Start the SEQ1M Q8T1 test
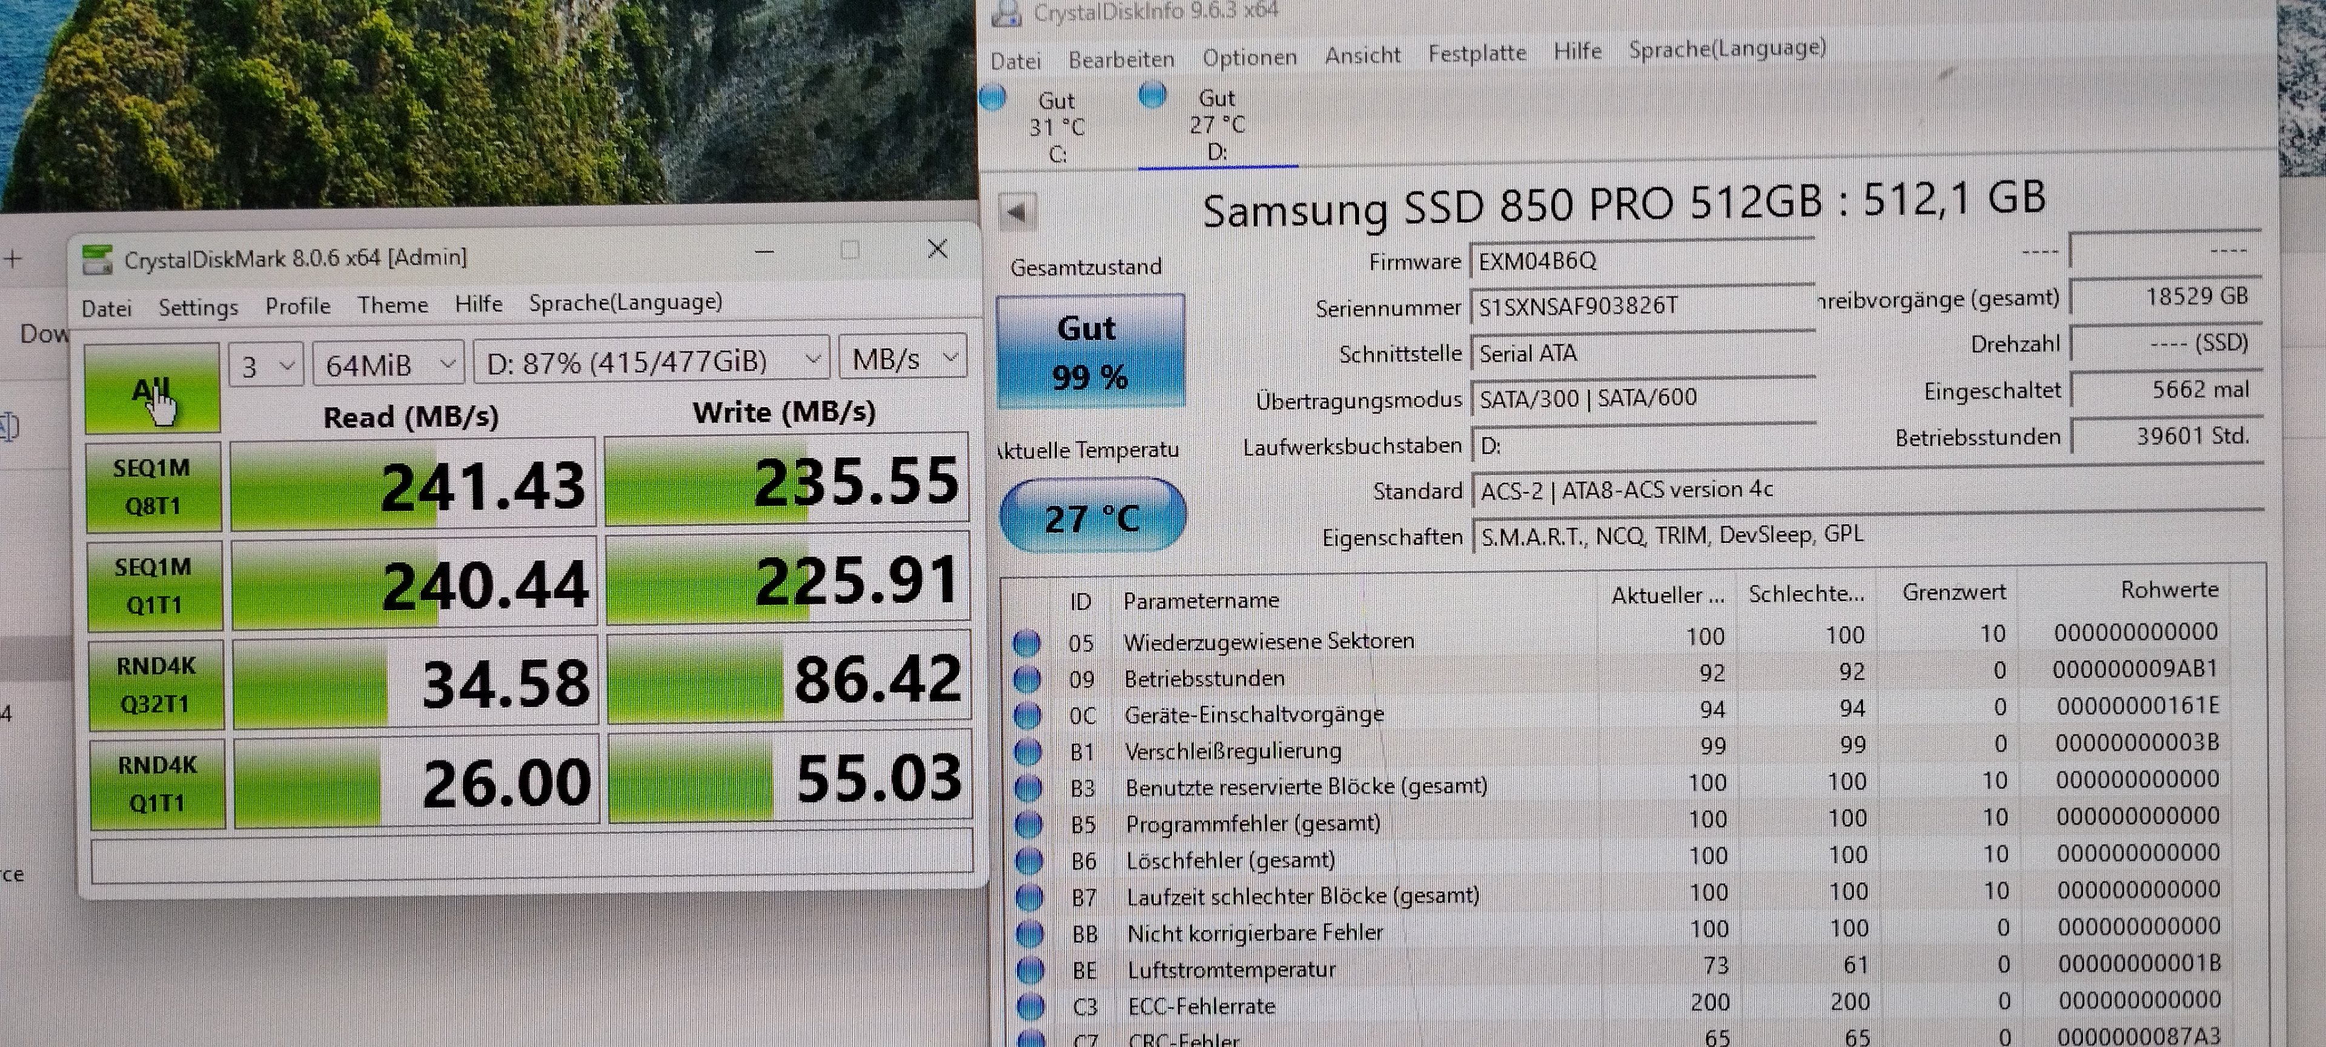2326x1047 pixels. tap(153, 487)
